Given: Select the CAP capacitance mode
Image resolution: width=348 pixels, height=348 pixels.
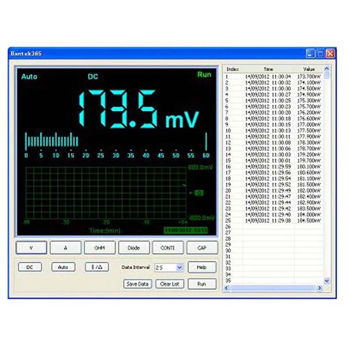Looking at the screenshot, I should click(x=202, y=248).
